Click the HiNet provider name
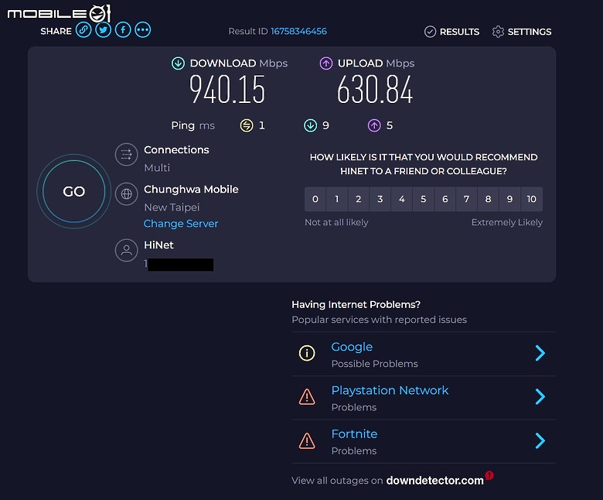Screen dimensions: 603x500 tap(158, 245)
